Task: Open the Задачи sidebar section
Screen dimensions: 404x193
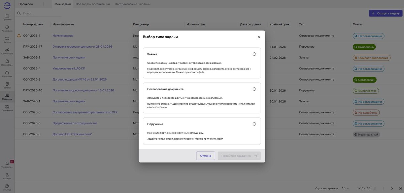Action: coord(7,40)
